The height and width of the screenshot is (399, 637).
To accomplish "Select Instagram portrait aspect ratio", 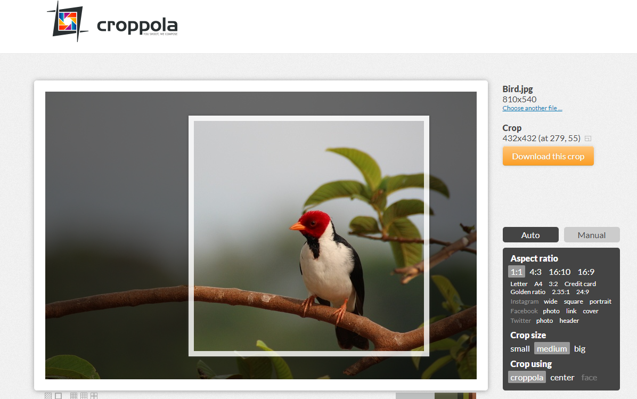I will click(x=600, y=302).
